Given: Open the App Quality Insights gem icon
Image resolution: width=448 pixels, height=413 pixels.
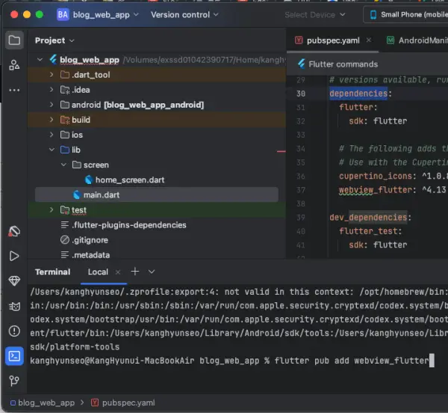Looking at the screenshot, I should pos(14,281).
